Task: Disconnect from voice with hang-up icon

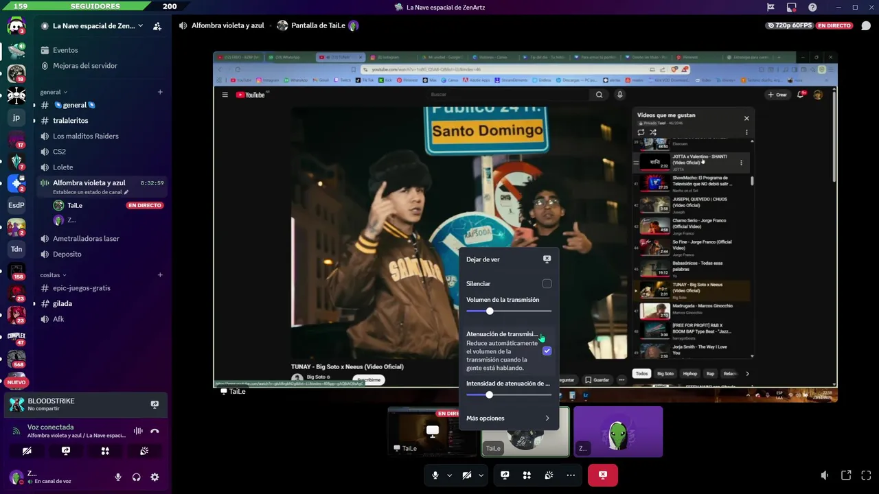Action: coord(155,431)
